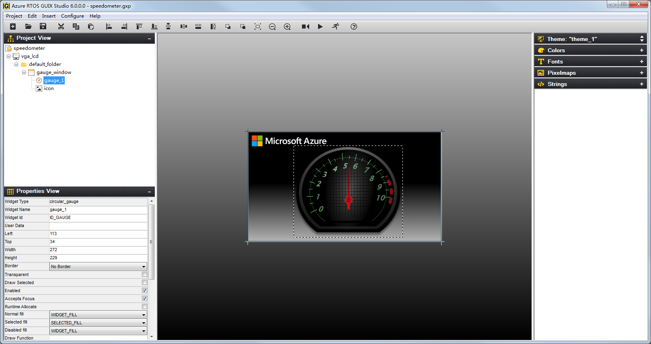Run the application with running-man icon
The image size is (651, 344).
pos(336,27)
